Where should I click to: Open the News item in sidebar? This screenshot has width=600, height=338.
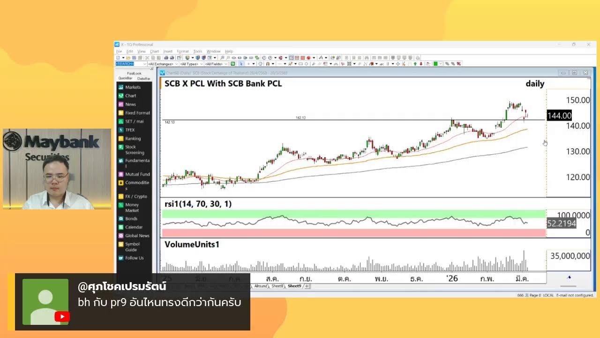127,104
